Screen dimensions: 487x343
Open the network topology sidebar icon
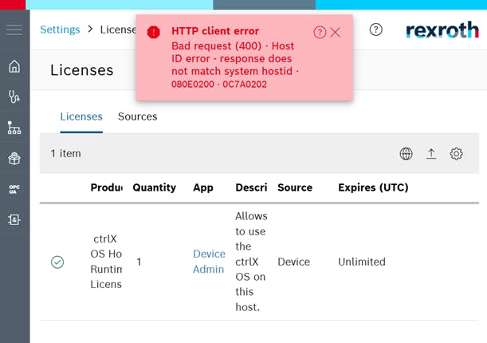(14, 128)
